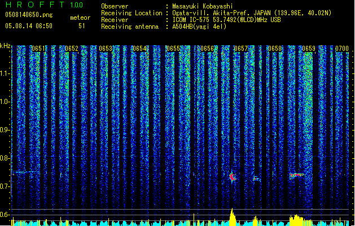Click the 0652 time marker

click(x=72, y=49)
